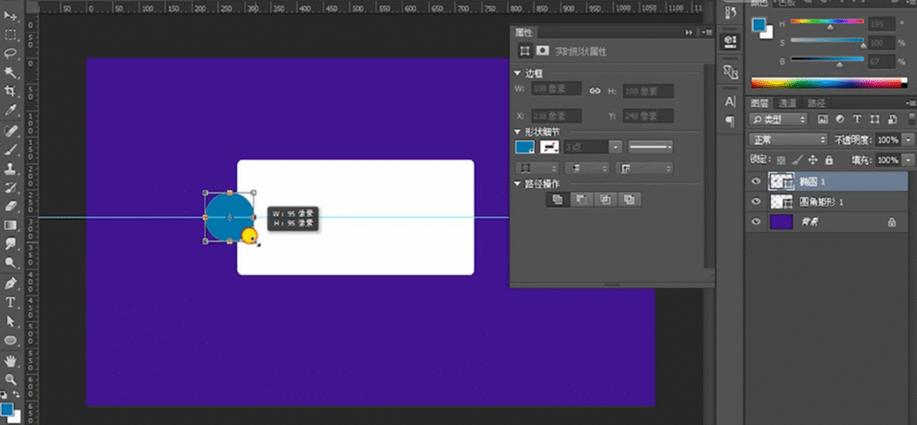
Task: Select the Healing Brush tool
Action: click(x=11, y=131)
